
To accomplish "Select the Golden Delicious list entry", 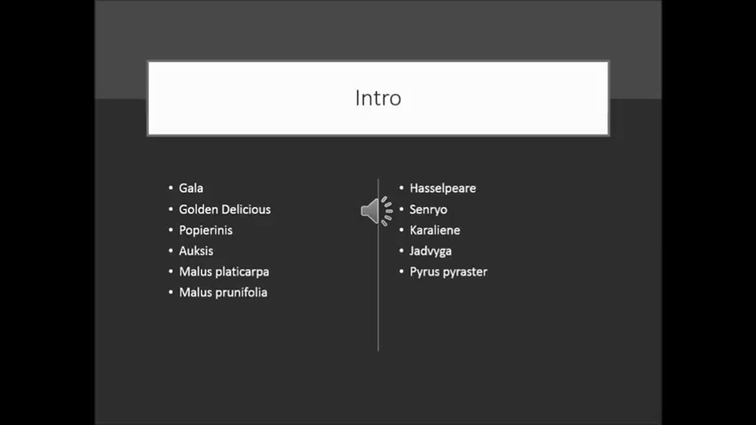I will [224, 210].
